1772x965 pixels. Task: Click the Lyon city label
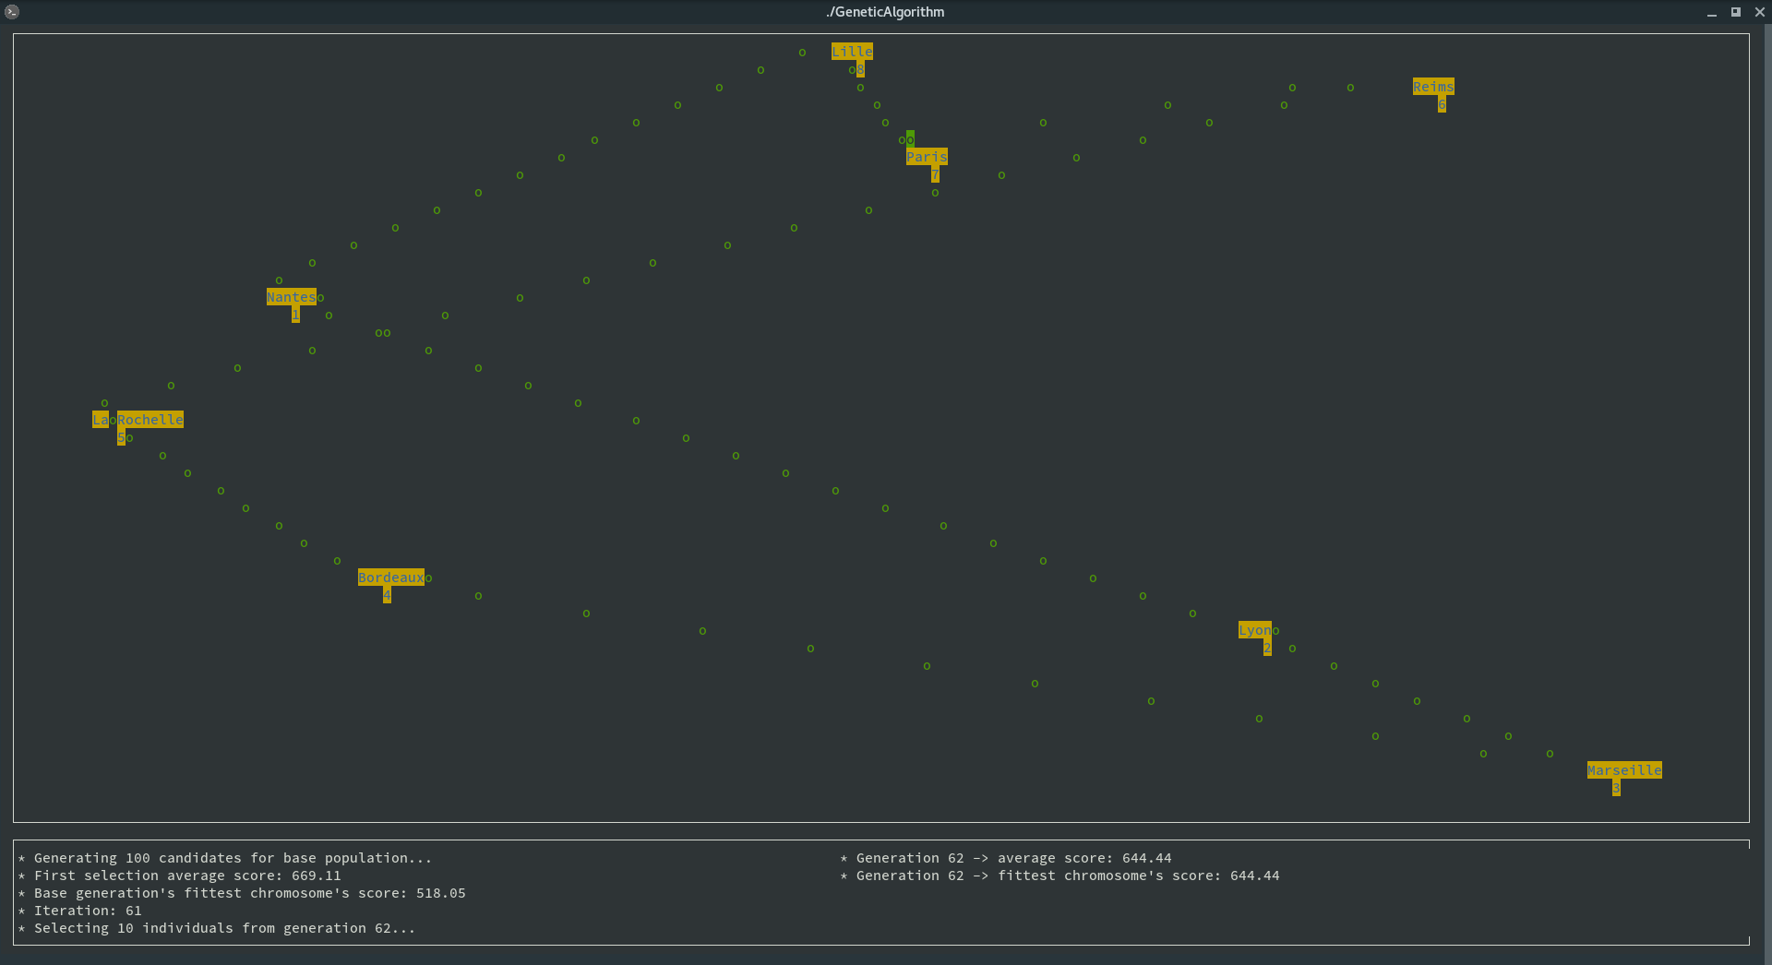point(1255,630)
